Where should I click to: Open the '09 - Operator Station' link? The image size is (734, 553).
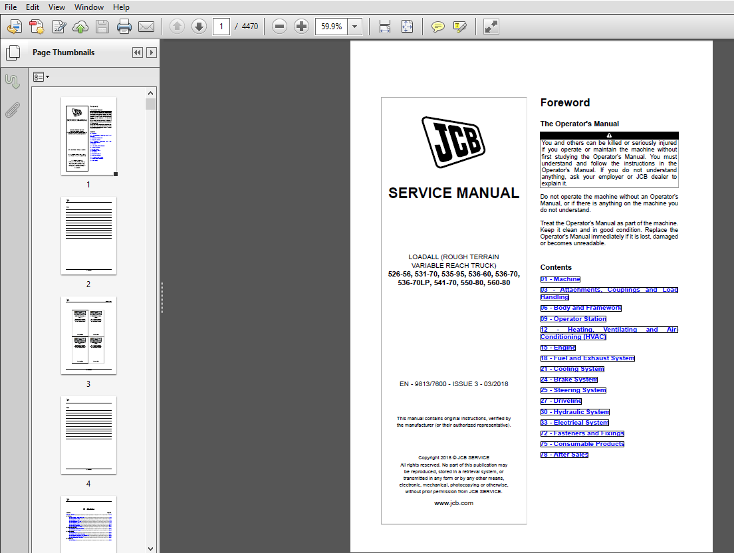[573, 319]
